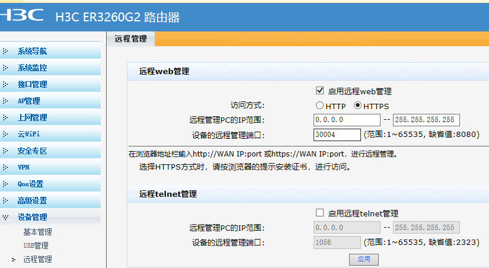Toggle 启用远程web管理 checkbox
489x268 pixels.
pyautogui.click(x=319, y=91)
